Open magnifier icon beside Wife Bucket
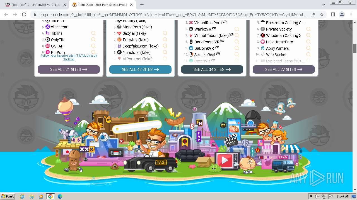 308,54
